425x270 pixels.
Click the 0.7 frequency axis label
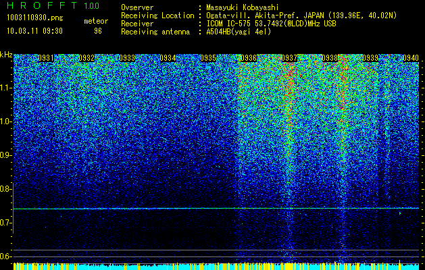pos(5,223)
